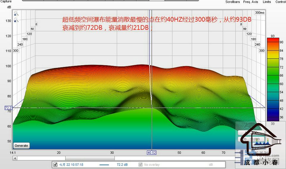The image size is (286, 169).
Task: Click the 七月 22 10:57:18 measurement name
Action: tap(71, 165)
